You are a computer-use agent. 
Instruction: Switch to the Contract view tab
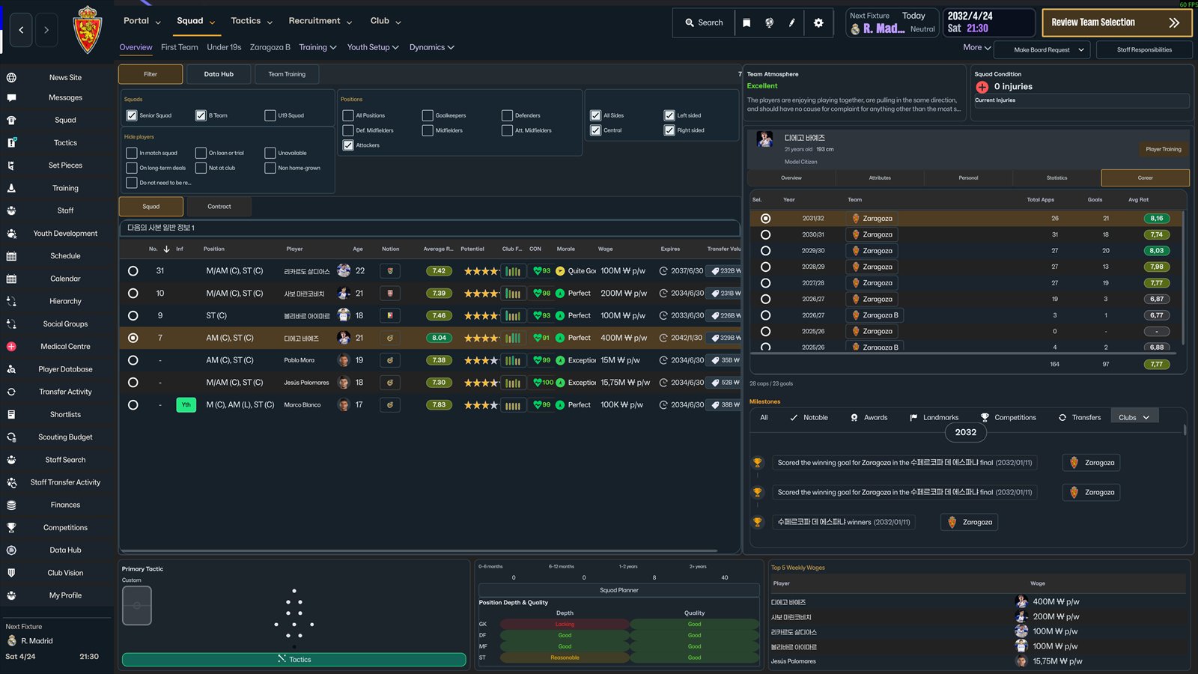(x=219, y=207)
